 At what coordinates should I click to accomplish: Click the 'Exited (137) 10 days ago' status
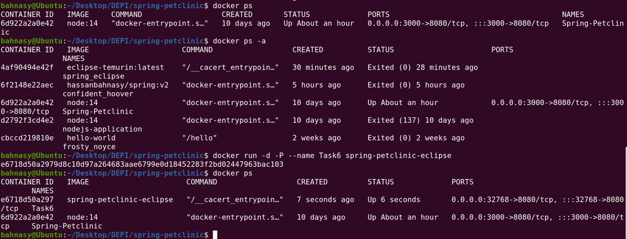point(421,120)
